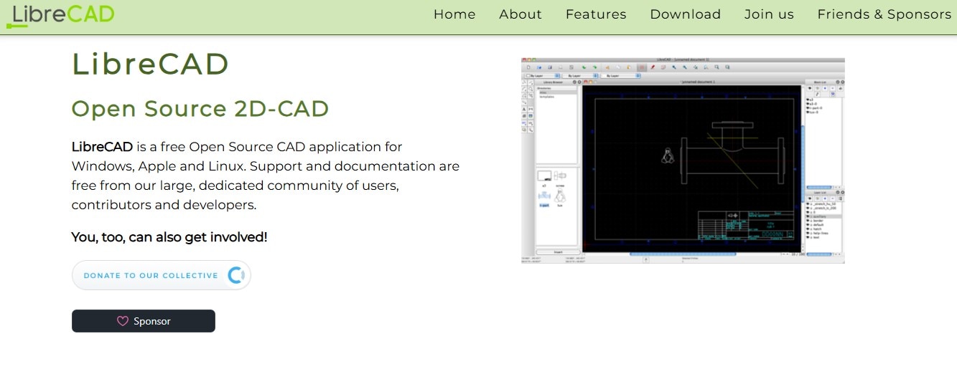Visit the Friends & Sponsors page
Screen dimensions: 957x369
(884, 14)
